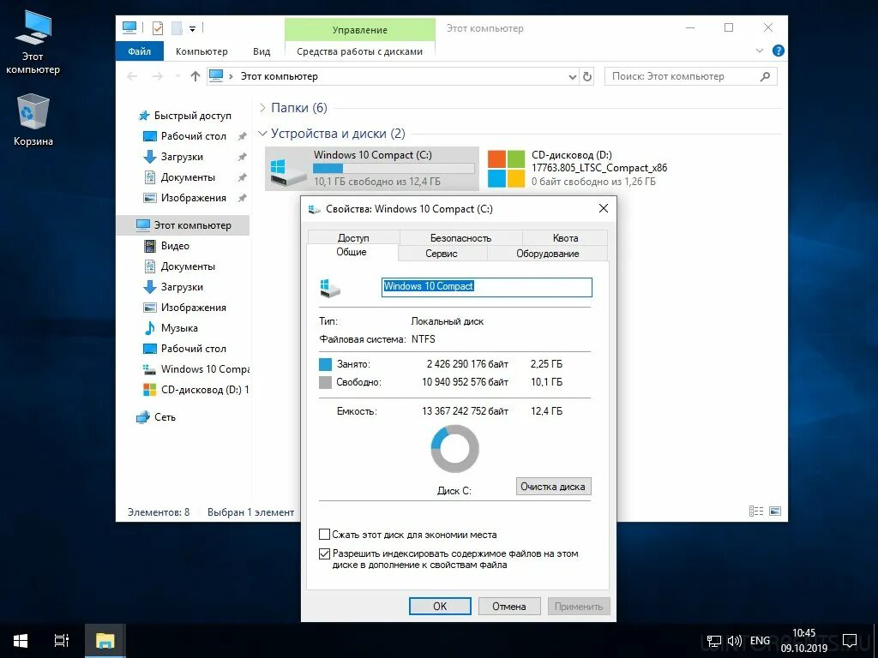Viewport: 878px width, 658px height.
Task: Click the Поиск: Этот компьютер search field
Action: [690, 76]
